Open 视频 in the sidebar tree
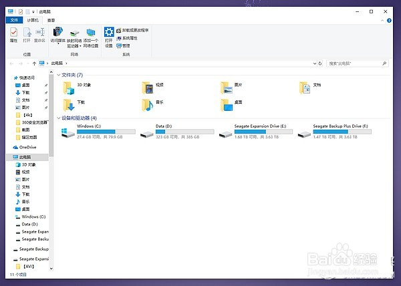 point(23,172)
